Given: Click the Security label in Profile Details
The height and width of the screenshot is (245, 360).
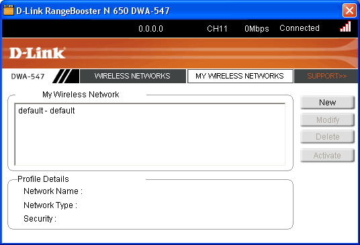Looking at the screenshot, I should click(40, 219).
